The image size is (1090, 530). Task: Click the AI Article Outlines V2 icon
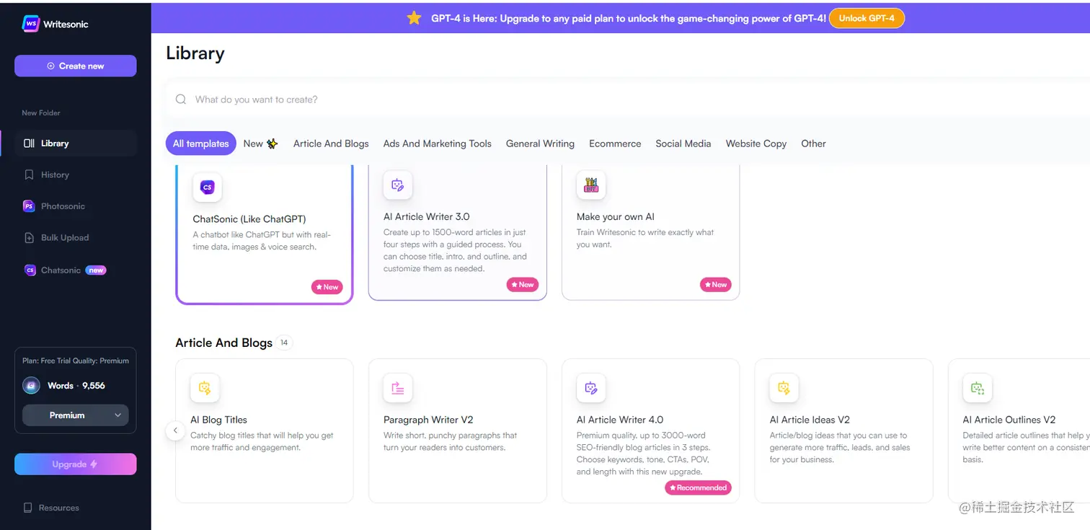click(978, 388)
